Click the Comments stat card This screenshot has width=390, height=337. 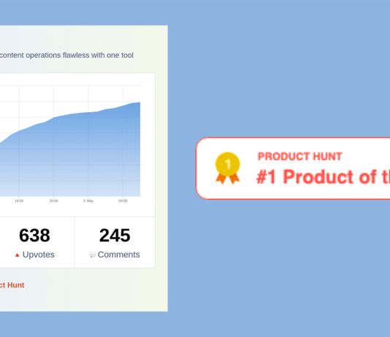pyautogui.click(x=115, y=242)
